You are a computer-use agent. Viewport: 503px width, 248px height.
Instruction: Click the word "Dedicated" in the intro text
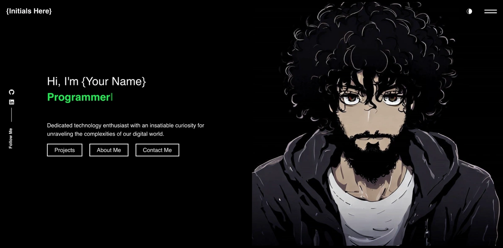coord(60,125)
